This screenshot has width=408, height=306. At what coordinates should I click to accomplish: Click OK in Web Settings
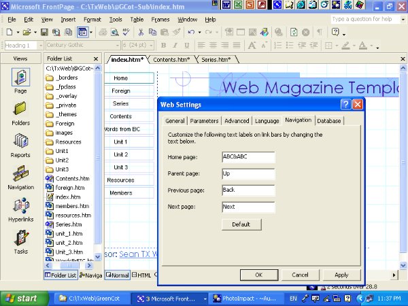click(259, 275)
